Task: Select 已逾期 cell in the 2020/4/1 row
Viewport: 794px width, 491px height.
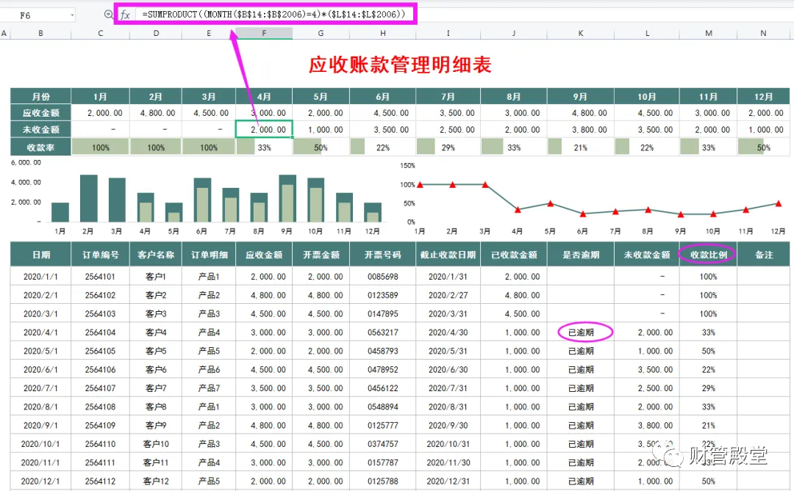Action: tap(580, 332)
